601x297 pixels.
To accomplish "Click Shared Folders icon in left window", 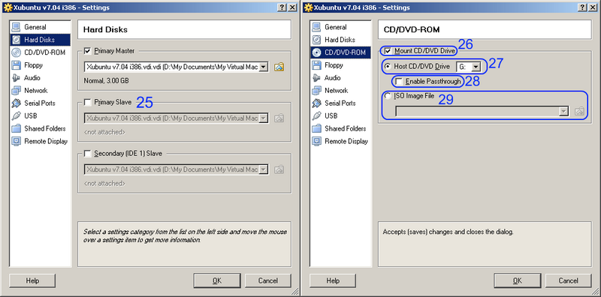I will tap(16, 128).
